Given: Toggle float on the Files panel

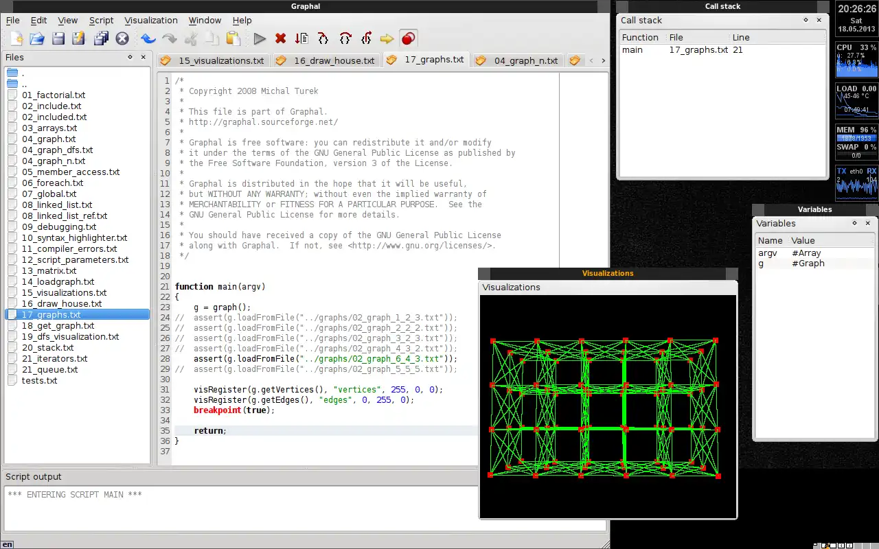Looking at the screenshot, I should [x=130, y=58].
